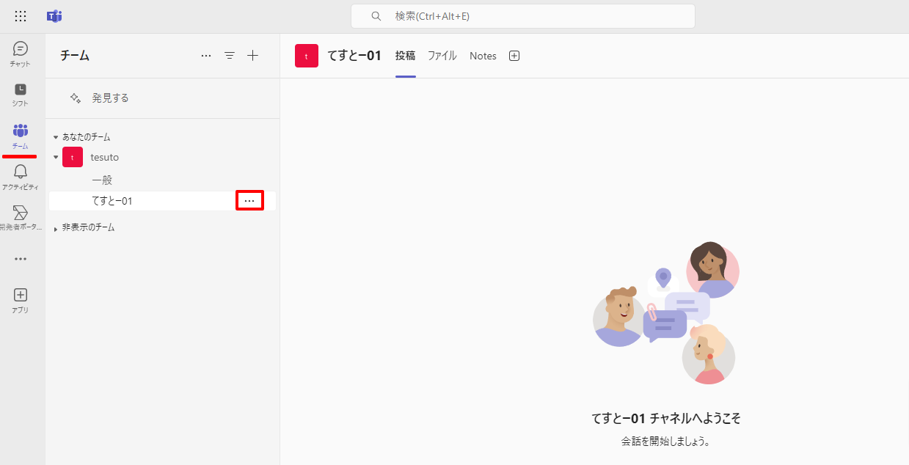This screenshot has width=909, height=465.
Task: Add a new tab to the channel
Action: (514, 56)
